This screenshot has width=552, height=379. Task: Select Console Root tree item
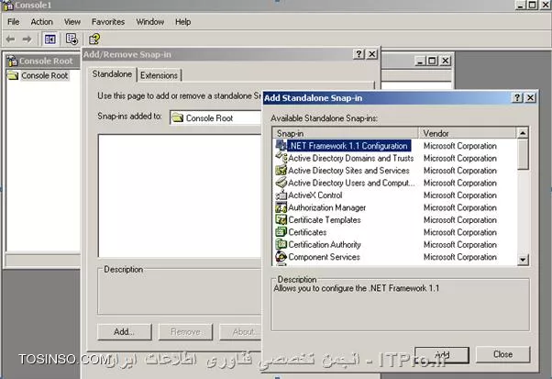point(44,75)
